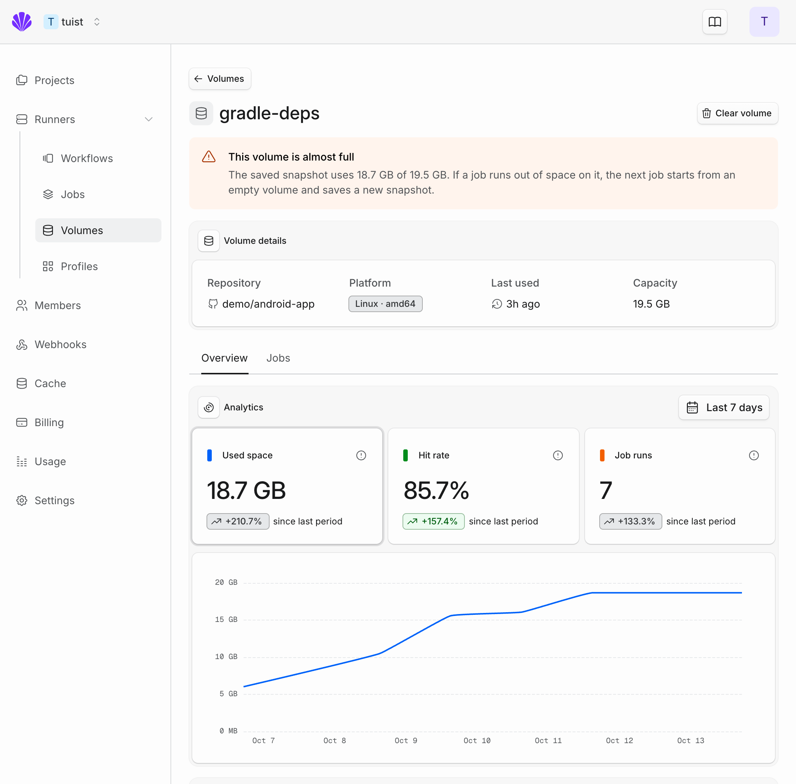Click the almost-full warning triangle icon

(x=209, y=157)
